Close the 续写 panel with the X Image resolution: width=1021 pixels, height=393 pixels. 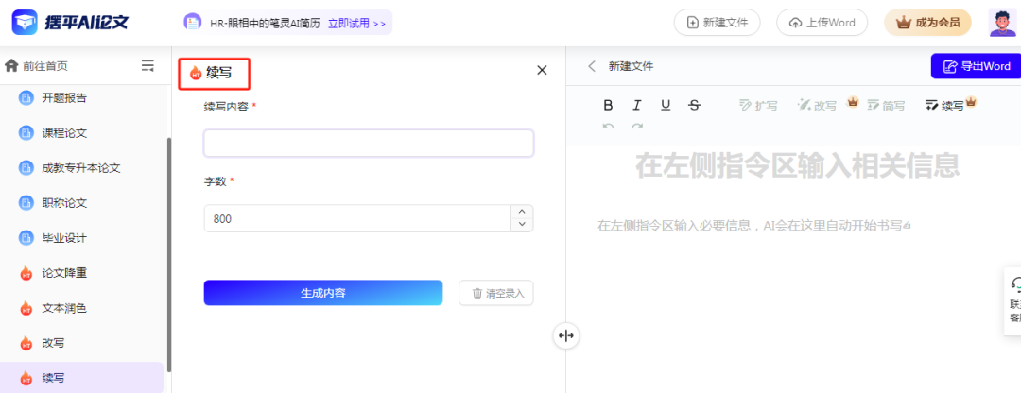(x=542, y=70)
